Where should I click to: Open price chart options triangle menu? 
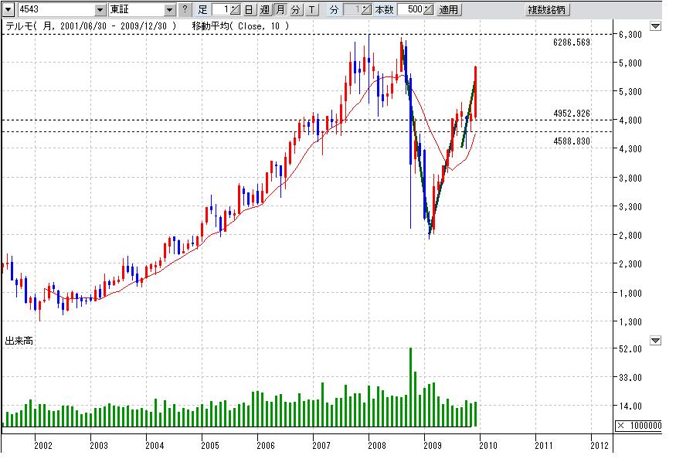(x=656, y=26)
